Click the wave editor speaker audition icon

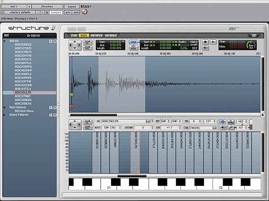coord(205,47)
